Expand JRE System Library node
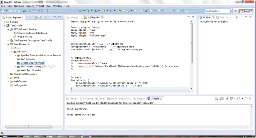Screen dimensions: 256x138 pos(15,67)
